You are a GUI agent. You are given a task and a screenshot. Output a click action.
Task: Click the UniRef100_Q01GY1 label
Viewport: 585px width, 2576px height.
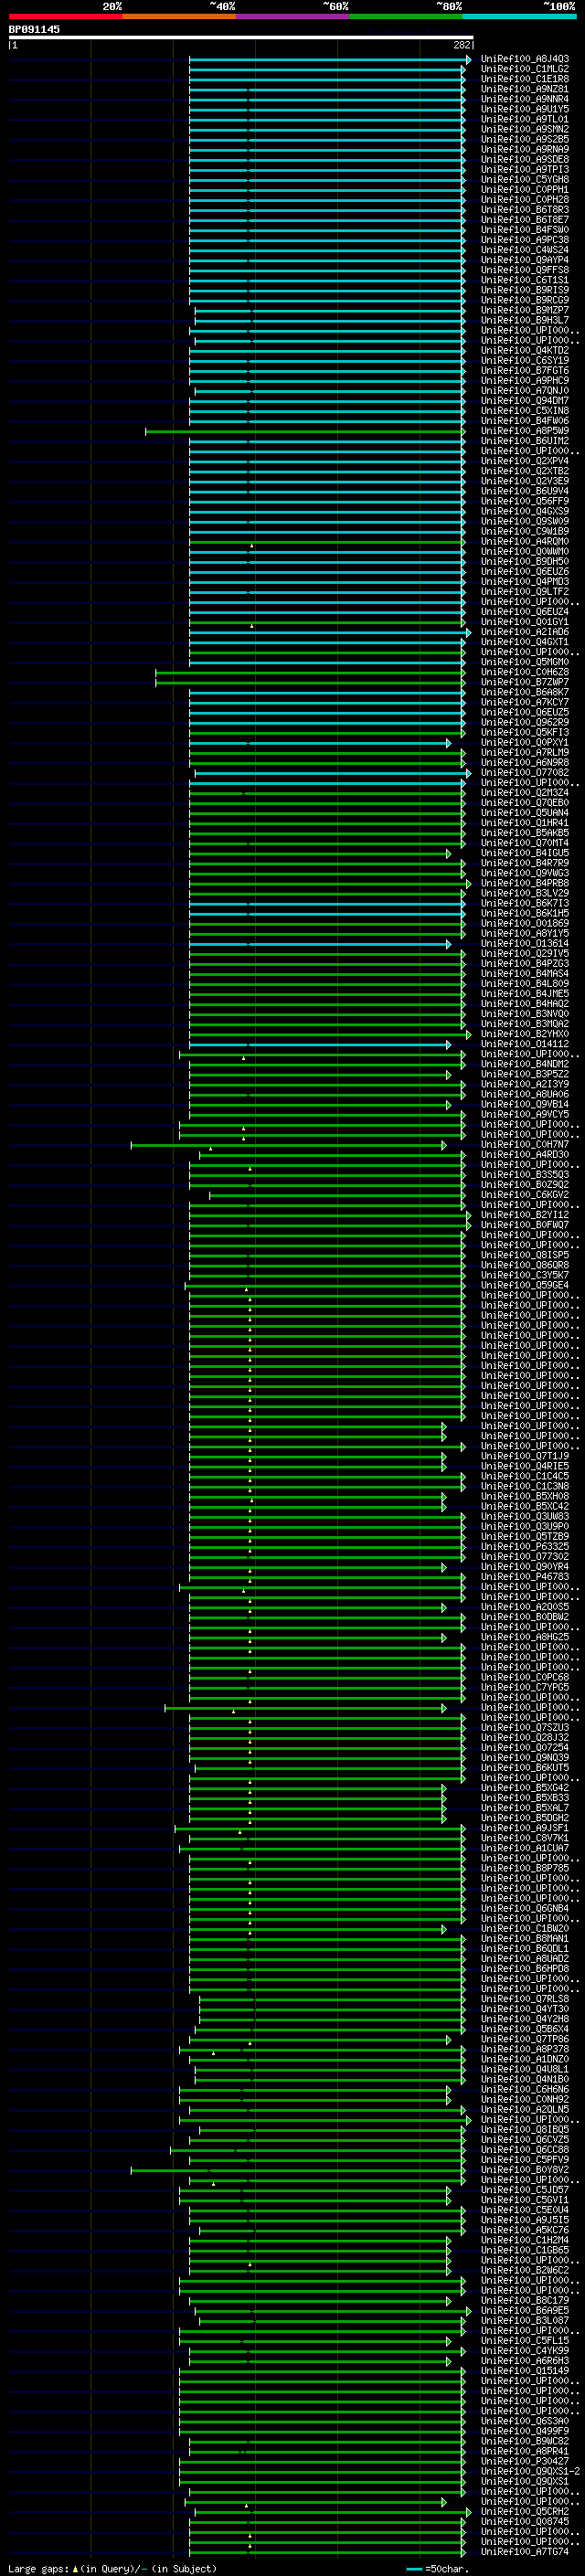point(525,622)
